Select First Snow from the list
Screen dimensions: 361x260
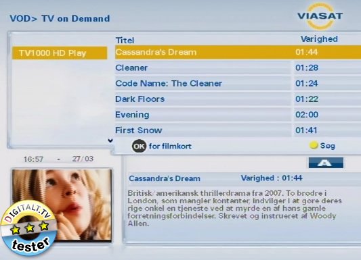coord(238,130)
